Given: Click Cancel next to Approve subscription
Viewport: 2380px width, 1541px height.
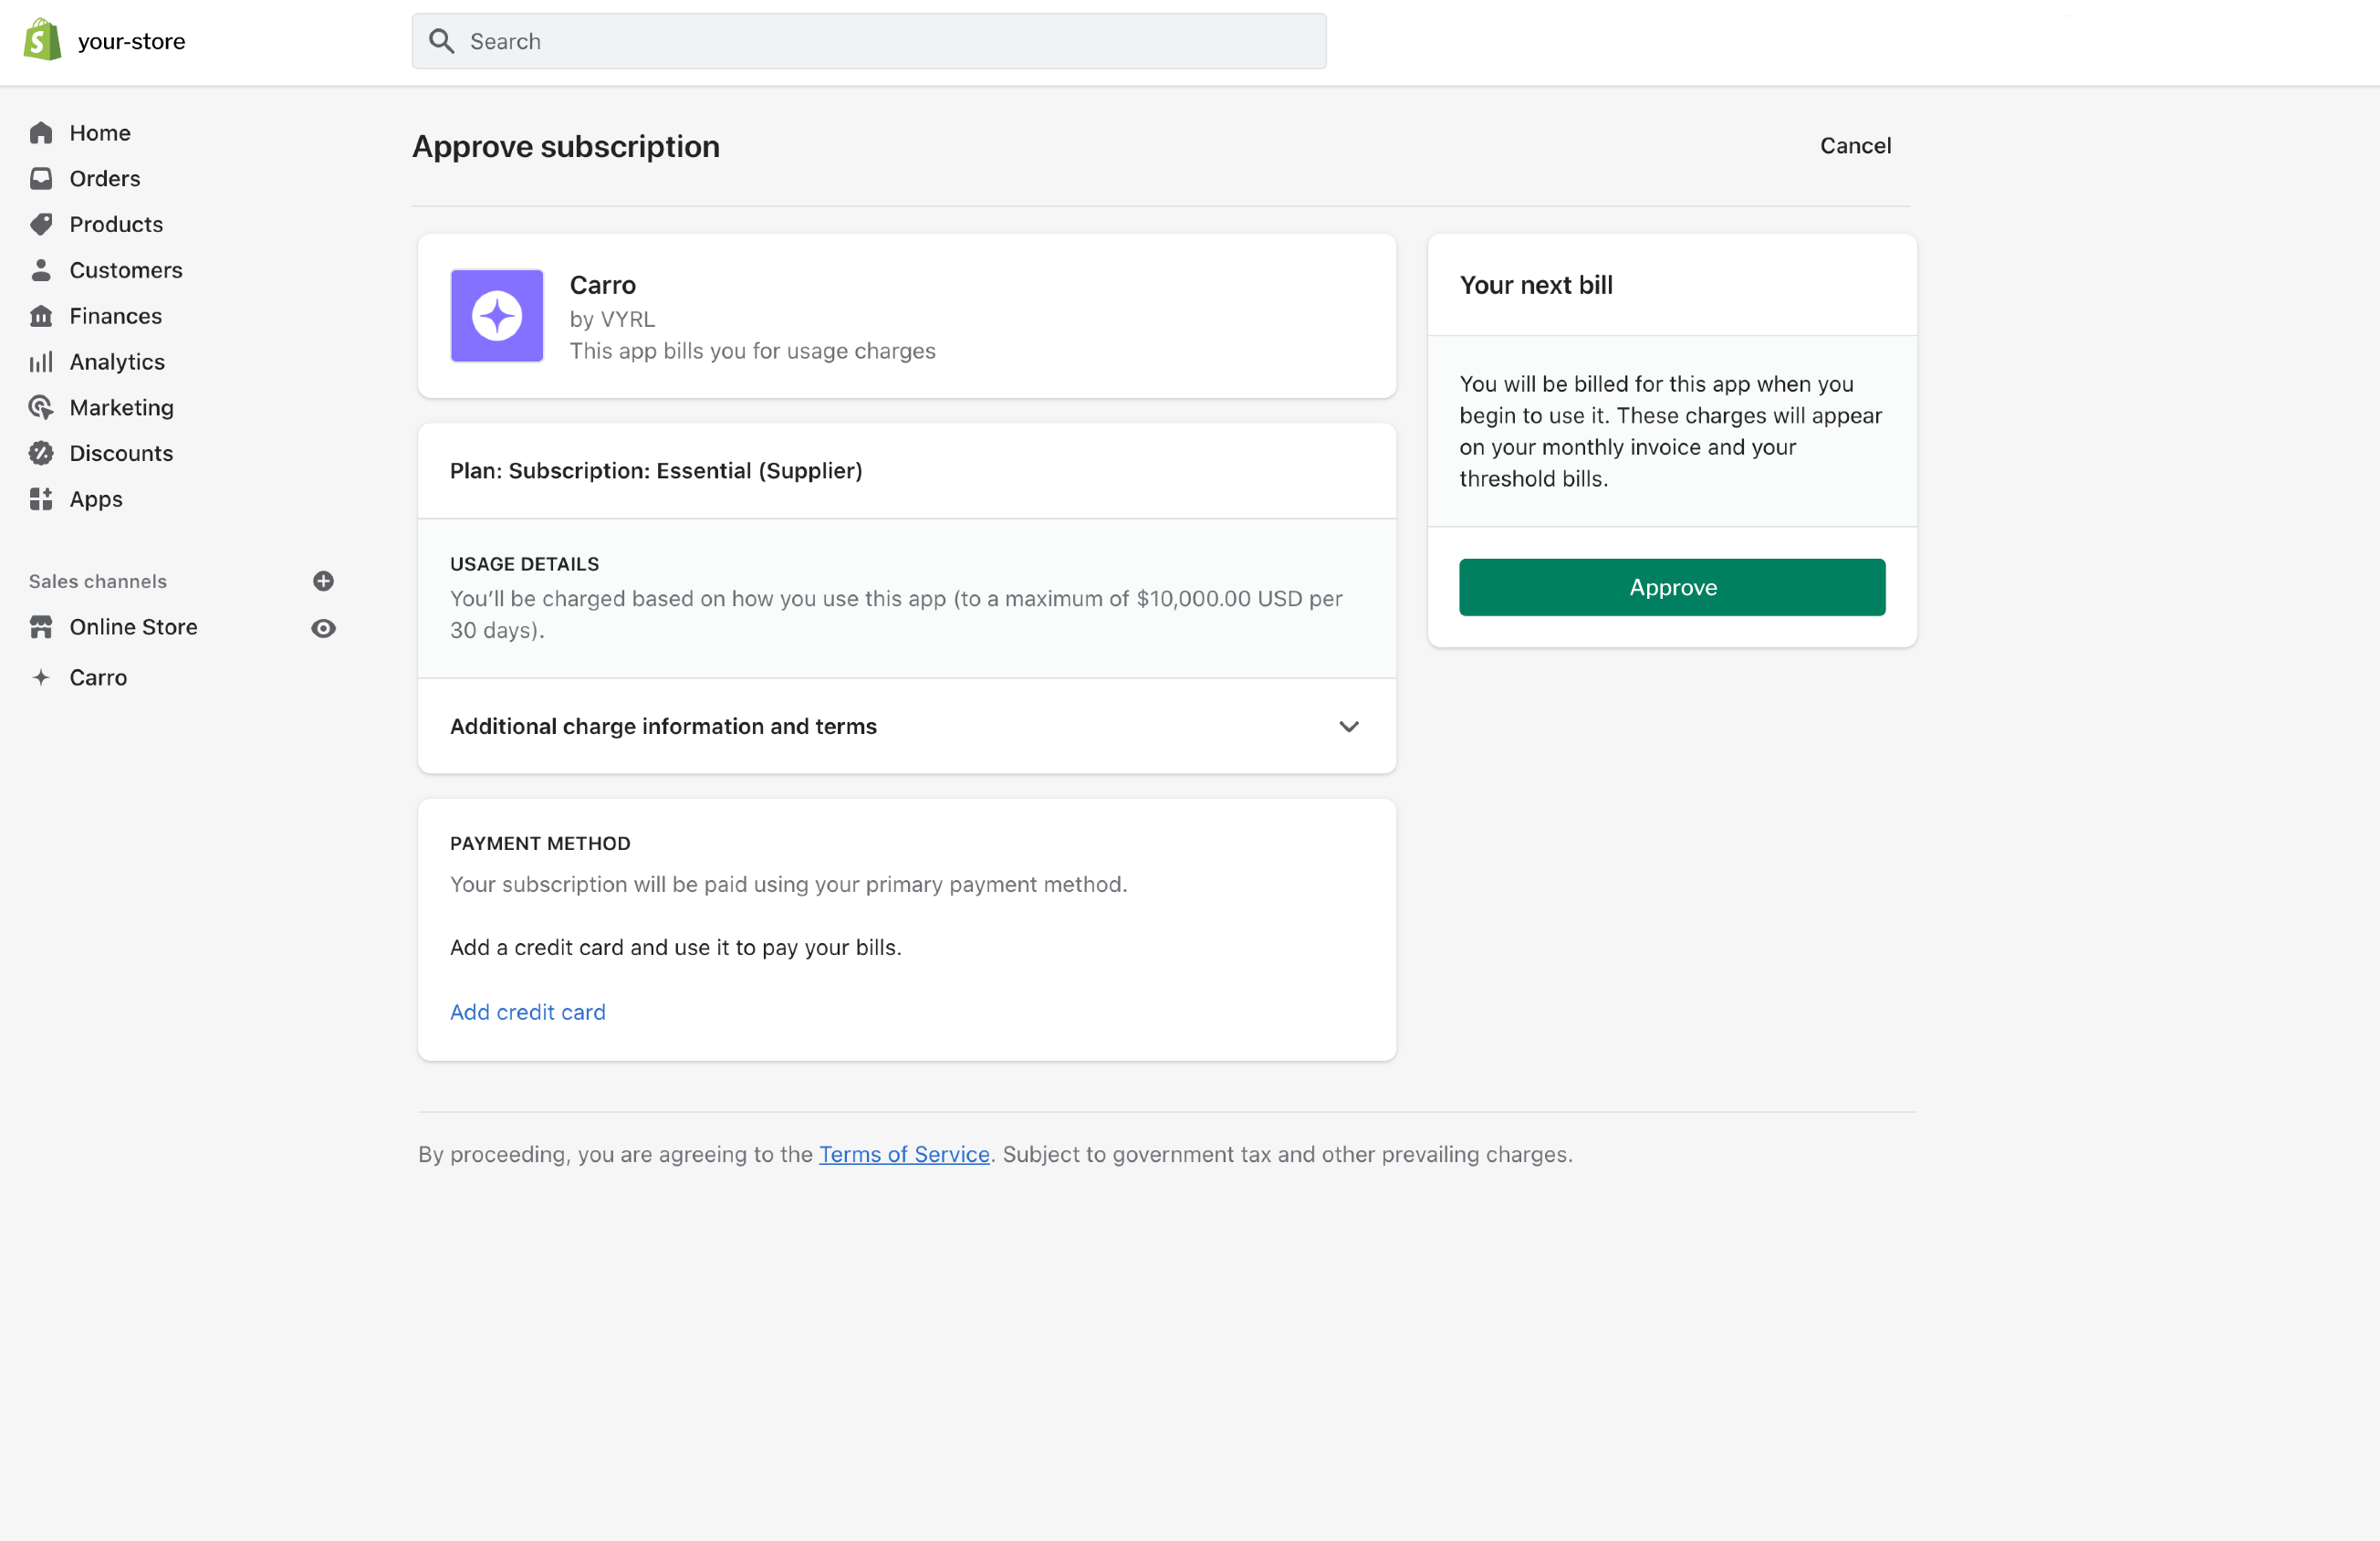Looking at the screenshot, I should (x=1855, y=146).
